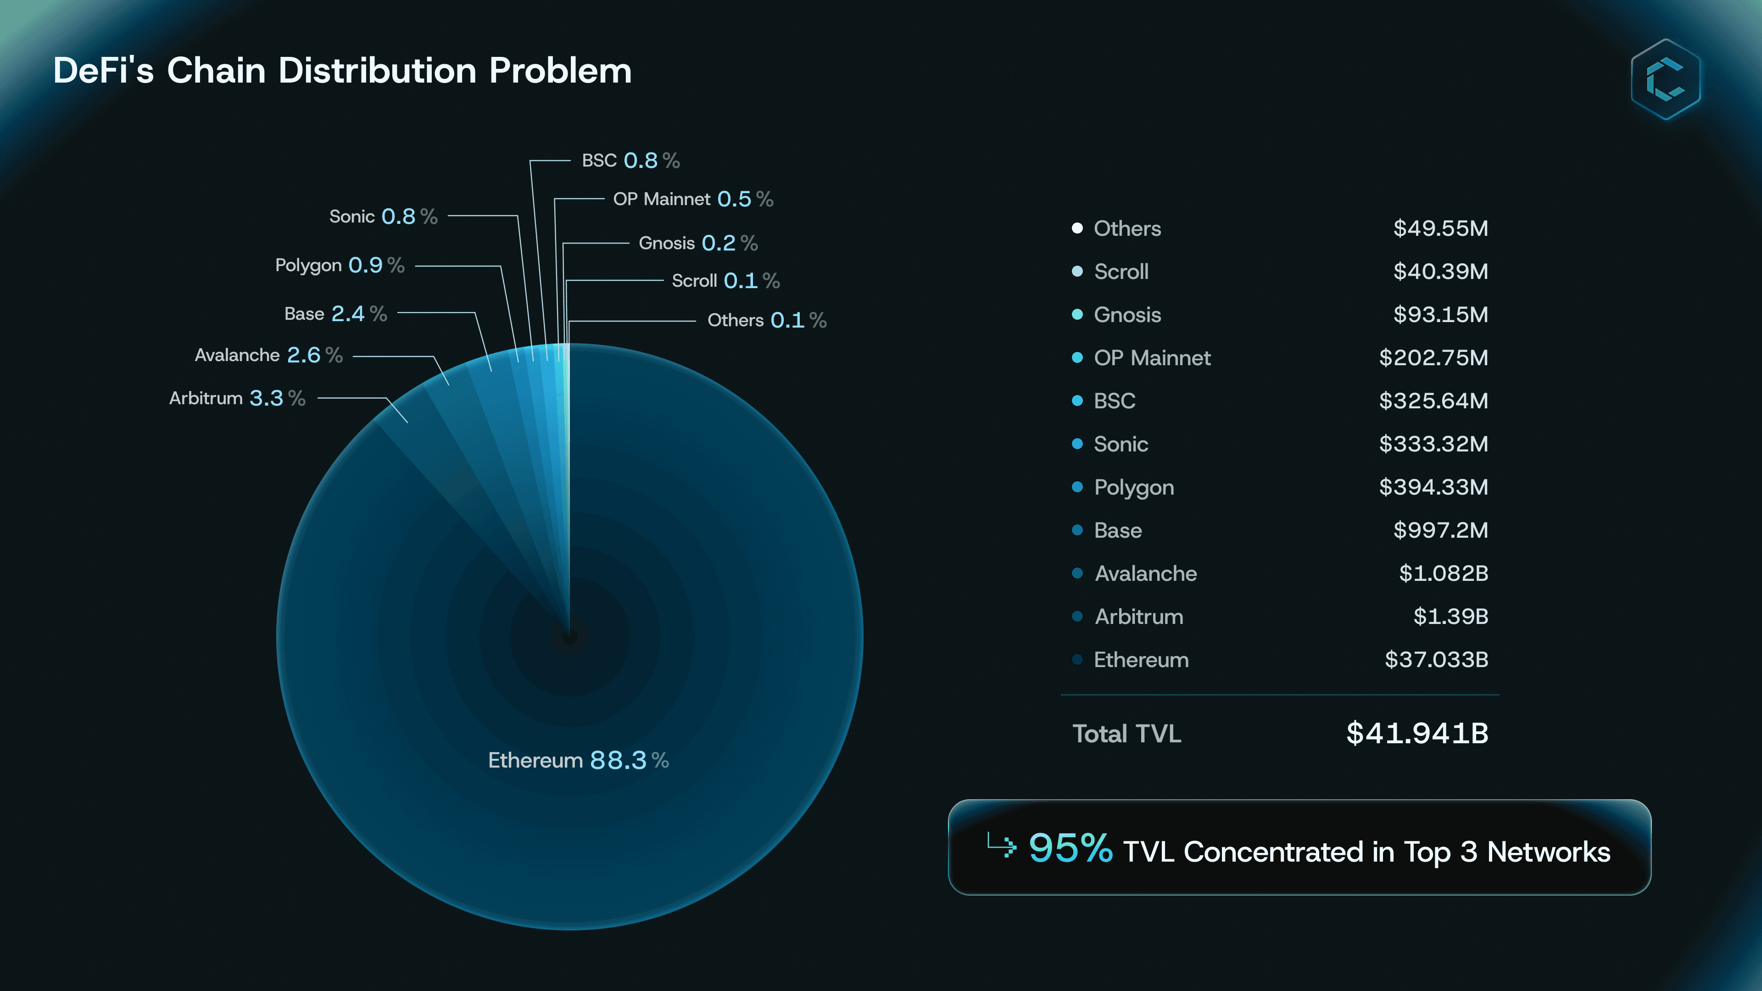Click the total amount "$41.941B"
Viewport: 1762px width, 991px height.
click(1417, 733)
